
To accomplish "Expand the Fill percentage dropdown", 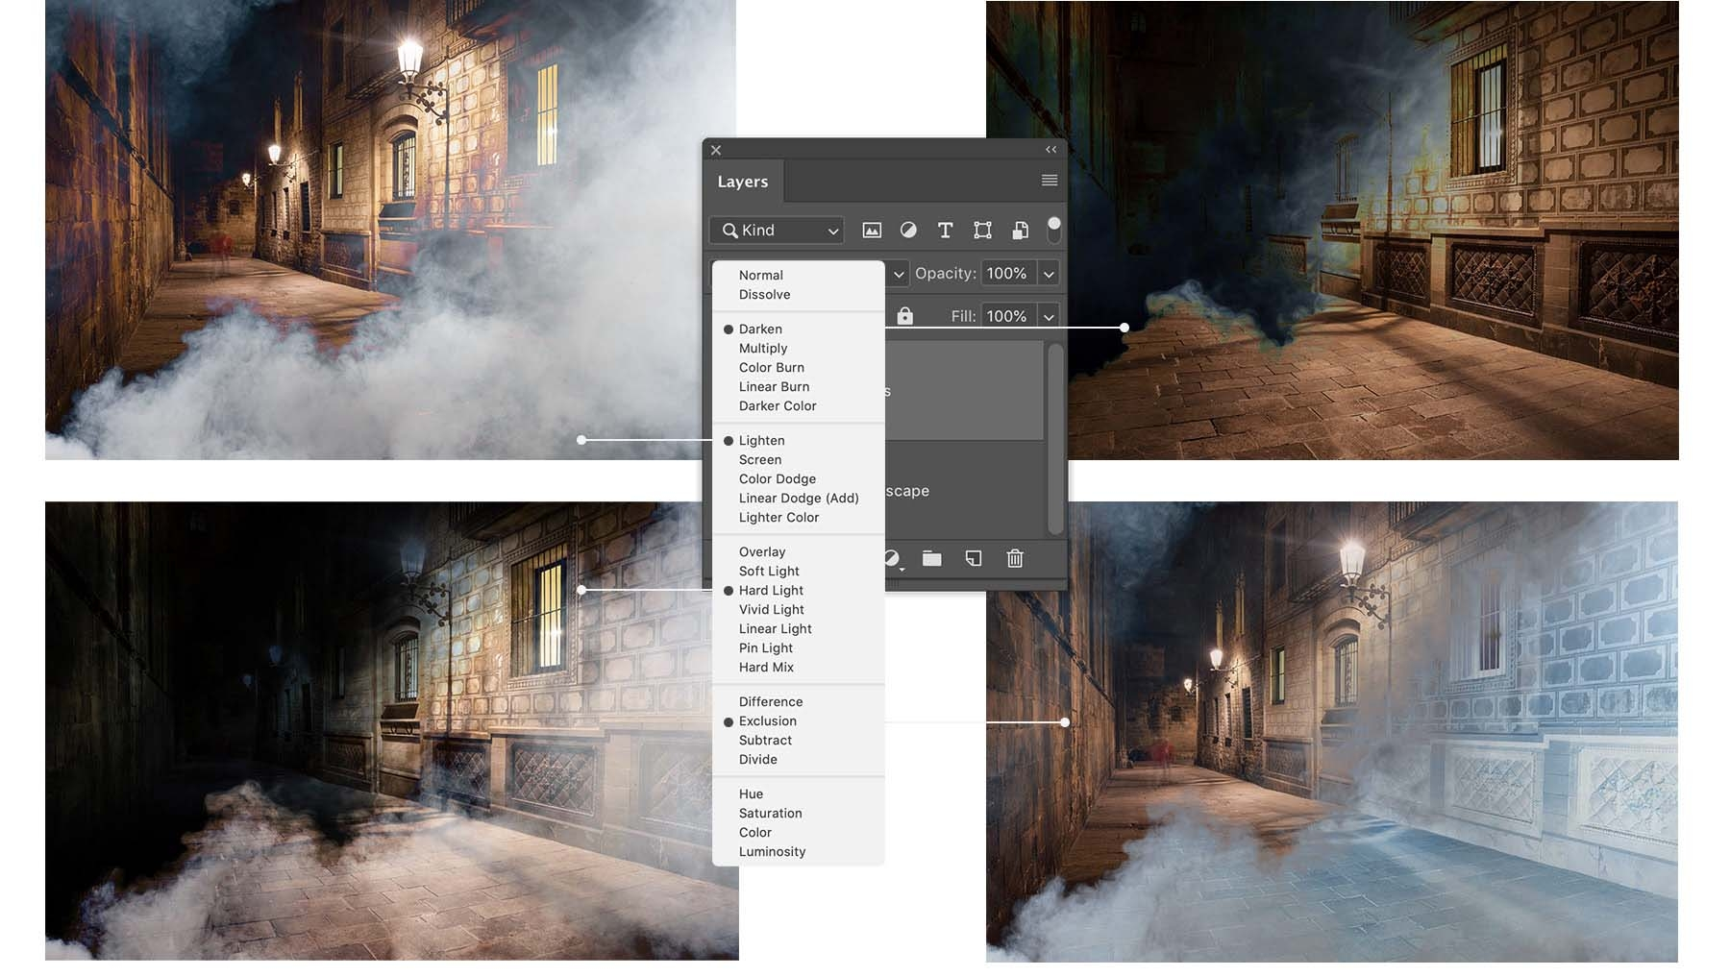I will tap(1048, 315).
